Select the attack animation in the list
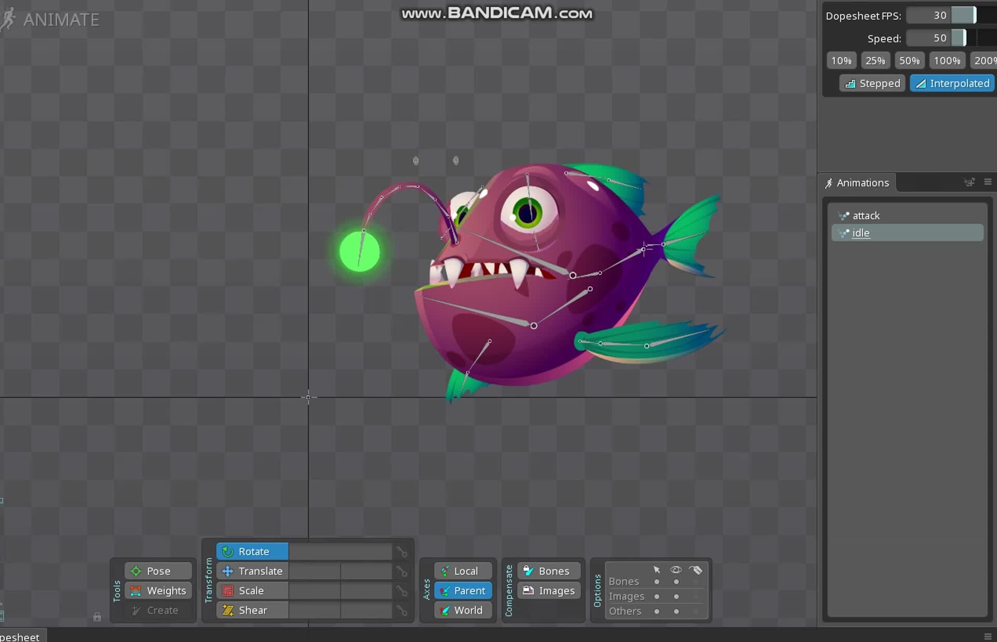The width and height of the screenshot is (997, 642). tap(867, 215)
